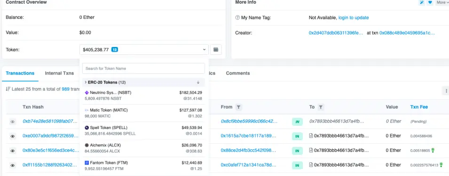Click the NSBT token logo icon
The image size is (449, 176).
point(87,92)
